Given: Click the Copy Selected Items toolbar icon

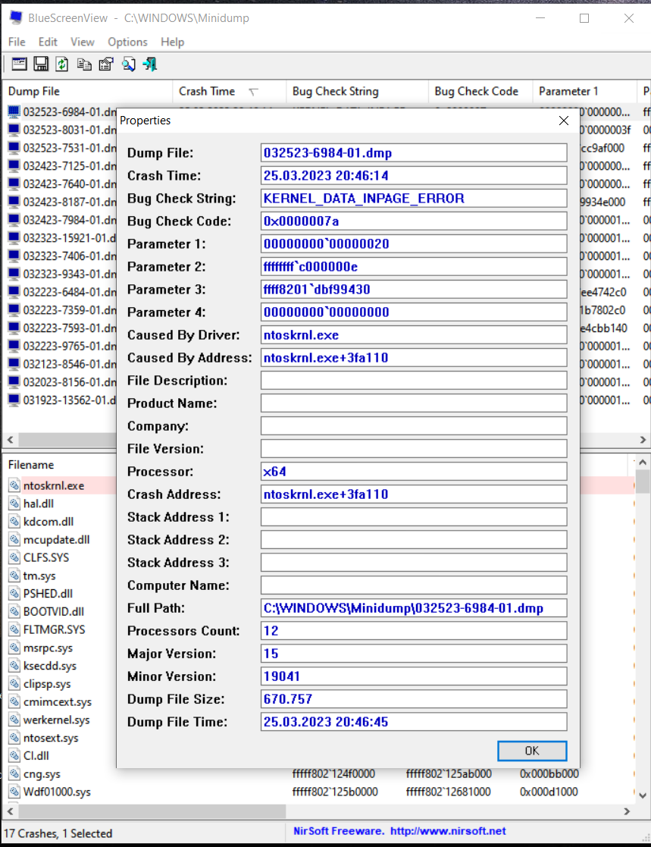Looking at the screenshot, I should (84, 64).
